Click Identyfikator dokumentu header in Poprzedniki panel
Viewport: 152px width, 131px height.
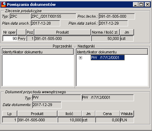(x=38, y=52)
